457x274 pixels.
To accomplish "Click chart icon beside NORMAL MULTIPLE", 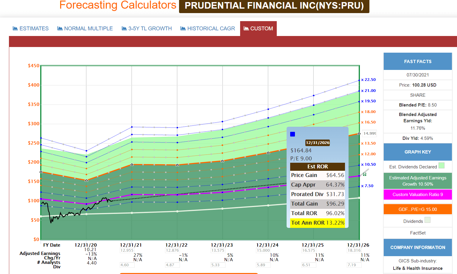I will click(60, 29).
